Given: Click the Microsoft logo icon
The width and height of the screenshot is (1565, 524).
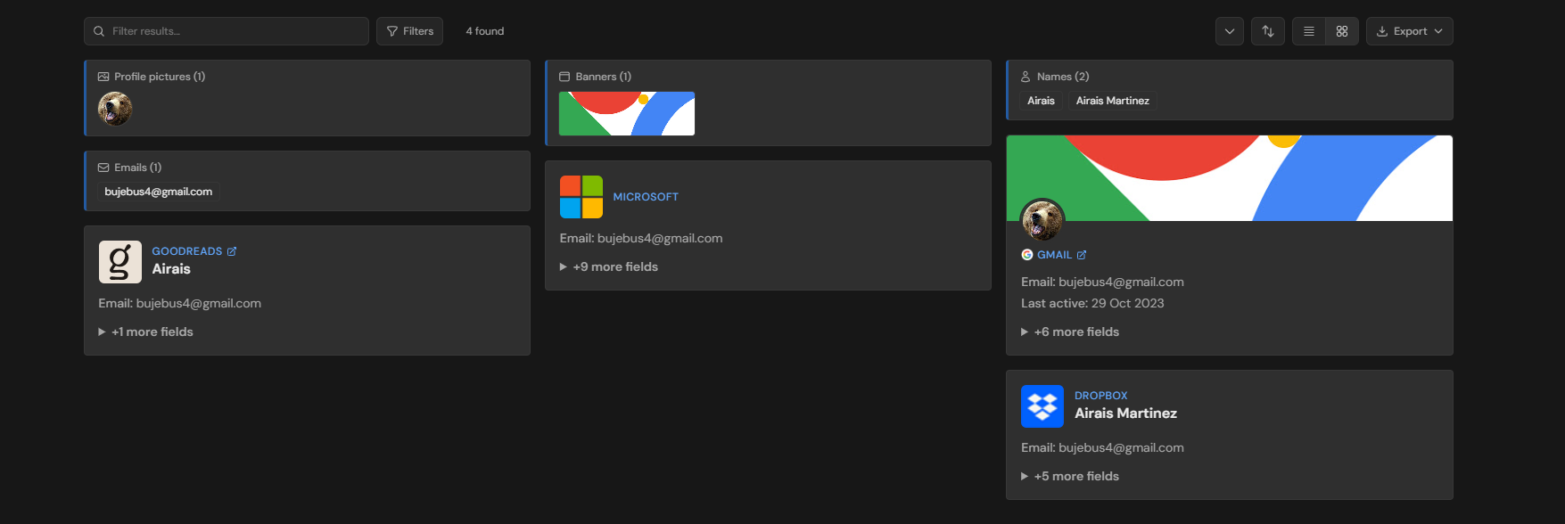Looking at the screenshot, I should point(581,197).
